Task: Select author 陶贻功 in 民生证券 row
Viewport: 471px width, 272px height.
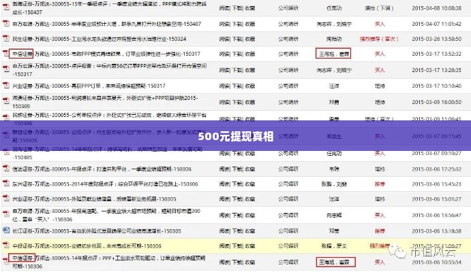Action: 334,39
